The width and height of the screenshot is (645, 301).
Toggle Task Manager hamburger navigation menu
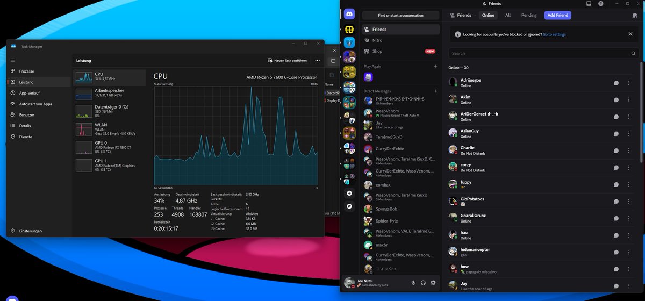[x=12, y=60]
